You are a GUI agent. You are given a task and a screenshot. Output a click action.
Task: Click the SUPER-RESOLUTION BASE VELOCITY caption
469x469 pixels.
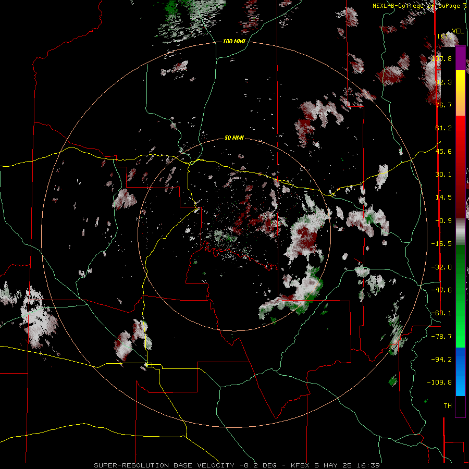pyautogui.click(x=237, y=465)
